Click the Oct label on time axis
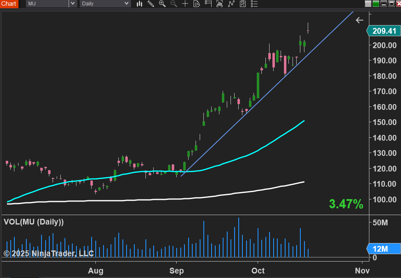401x278 pixels. (258, 271)
